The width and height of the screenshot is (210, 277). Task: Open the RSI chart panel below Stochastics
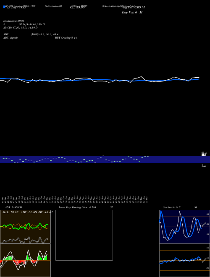pyautogui.click(x=184, y=260)
